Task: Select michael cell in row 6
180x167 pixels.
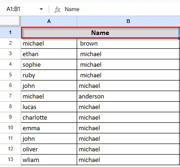Action: (128, 86)
